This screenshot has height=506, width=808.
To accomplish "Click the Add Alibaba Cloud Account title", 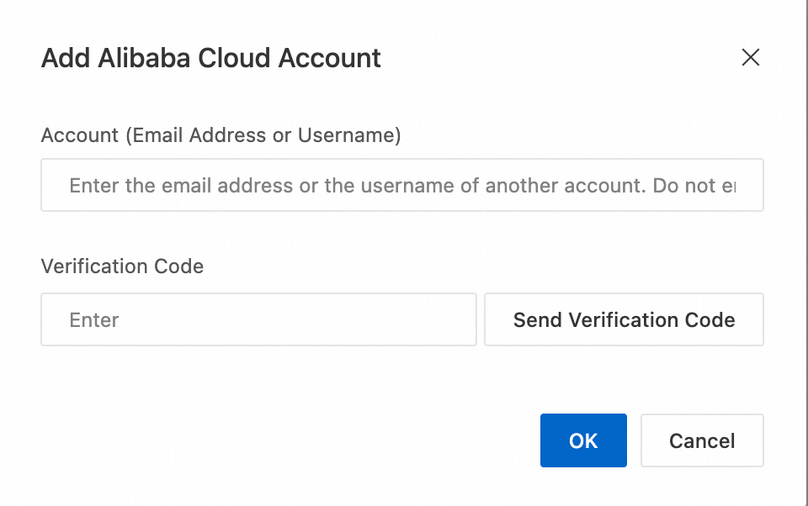I will [x=211, y=58].
